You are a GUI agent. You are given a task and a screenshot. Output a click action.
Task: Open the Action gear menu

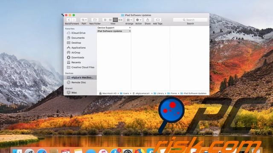(x=139, y=20)
